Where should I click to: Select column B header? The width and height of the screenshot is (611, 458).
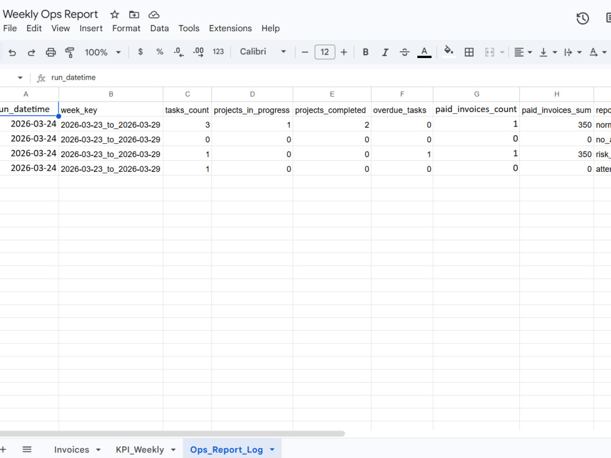pos(111,94)
